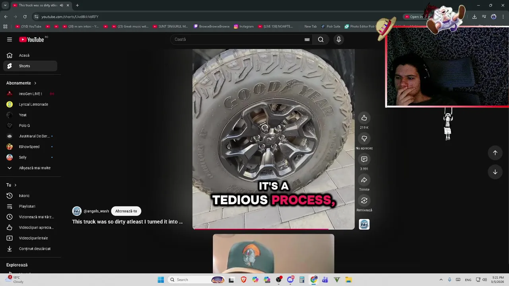This screenshot has height=286, width=509.
Task: Open browser downloads icon
Action: (x=474, y=17)
